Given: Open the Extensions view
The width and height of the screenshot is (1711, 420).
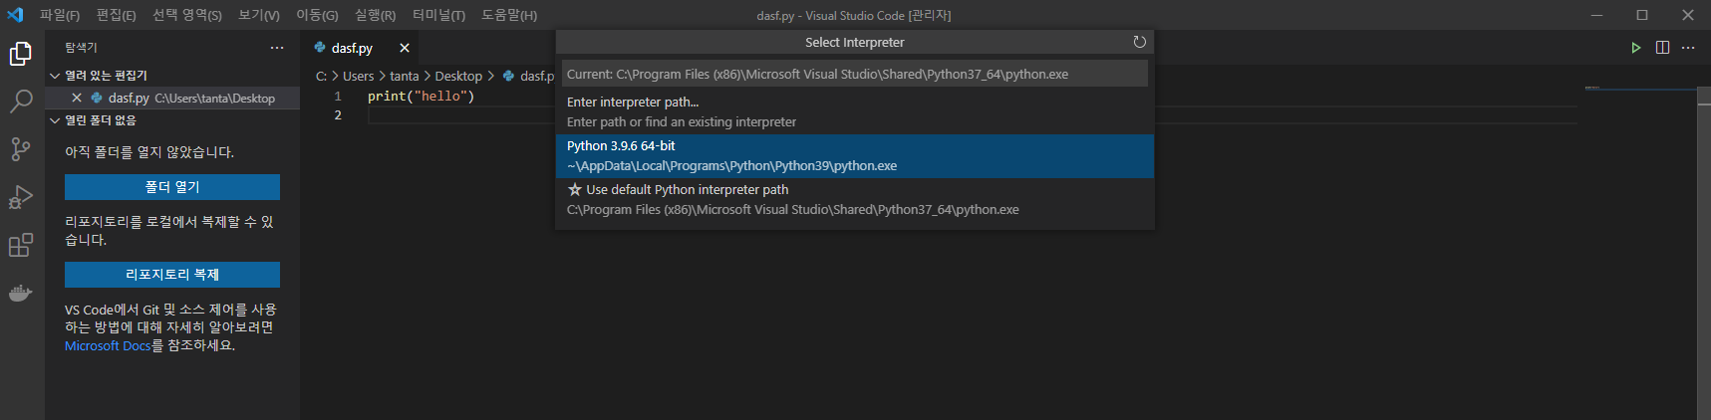Looking at the screenshot, I should (21, 245).
